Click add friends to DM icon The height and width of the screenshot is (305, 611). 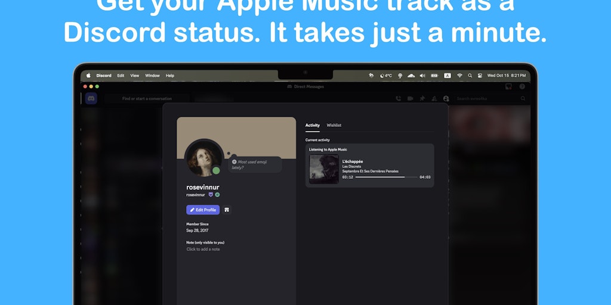[x=434, y=99]
